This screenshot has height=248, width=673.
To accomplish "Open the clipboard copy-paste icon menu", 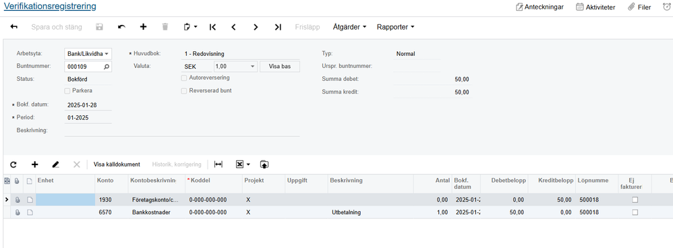I will tap(190, 26).
